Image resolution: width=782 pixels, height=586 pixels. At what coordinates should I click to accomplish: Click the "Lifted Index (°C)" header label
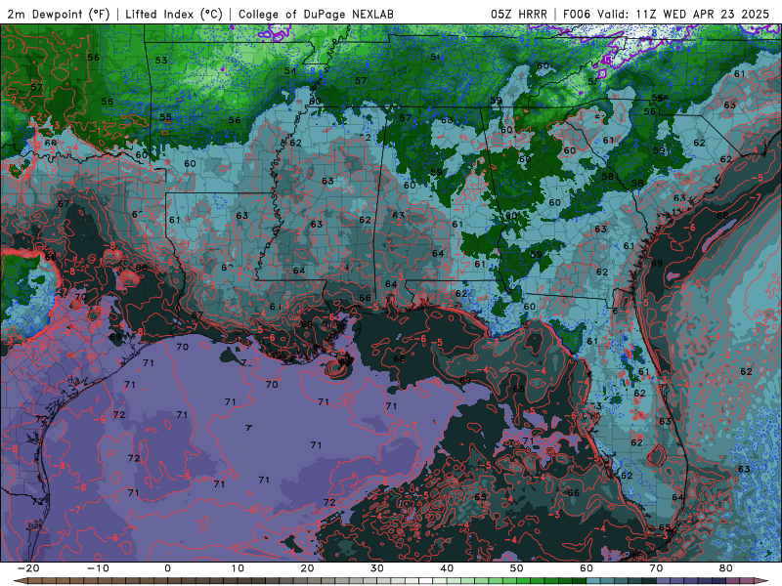point(174,15)
